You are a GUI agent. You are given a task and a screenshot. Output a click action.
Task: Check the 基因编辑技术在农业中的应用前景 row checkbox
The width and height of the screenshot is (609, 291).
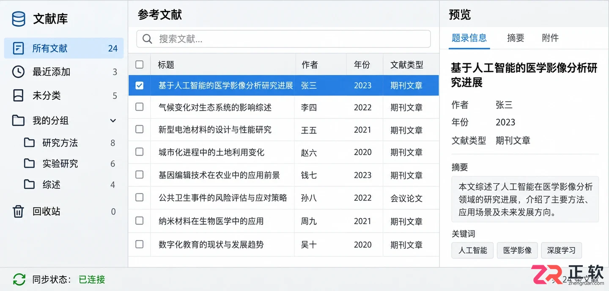click(140, 175)
